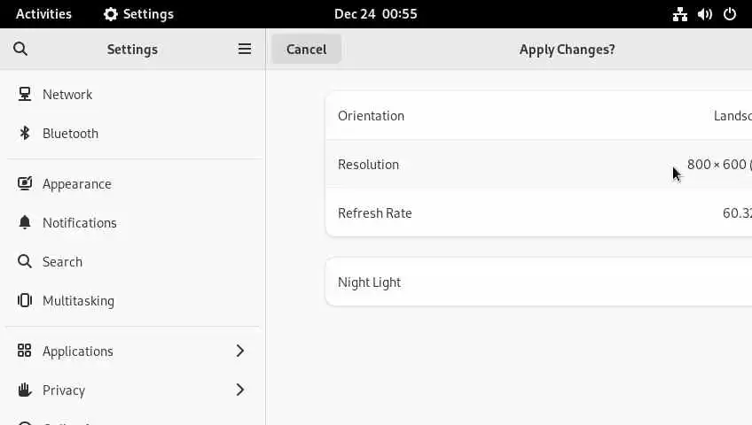Expand the Privacy submenu chevron
The image size is (752, 425).
(240, 390)
